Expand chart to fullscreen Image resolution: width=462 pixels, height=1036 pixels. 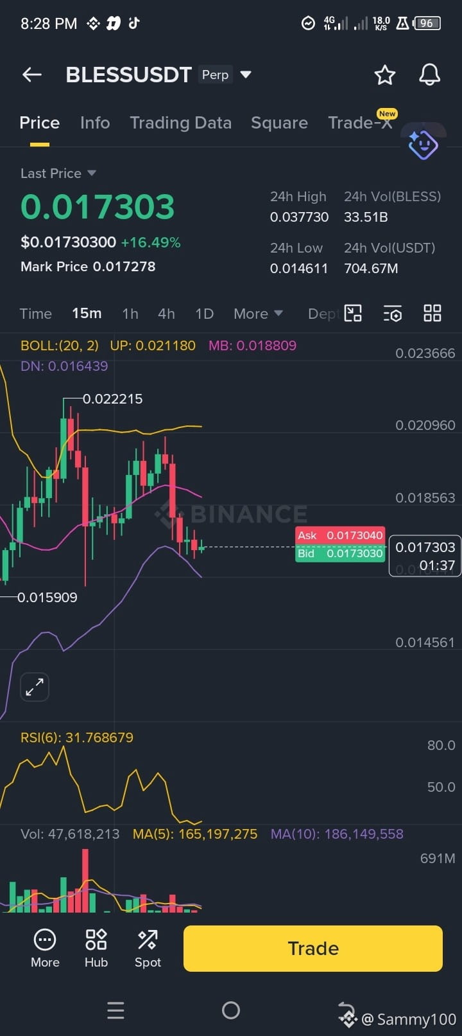35,687
